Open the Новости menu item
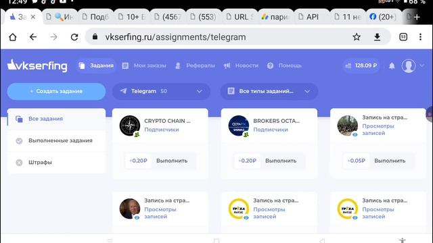The width and height of the screenshot is (433, 243). coord(241,65)
